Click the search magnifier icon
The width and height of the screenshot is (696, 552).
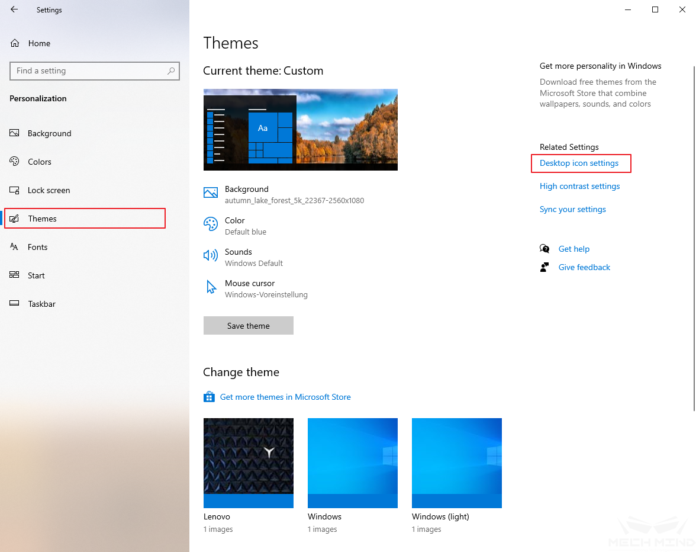pyautogui.click(x=171, y=70)
